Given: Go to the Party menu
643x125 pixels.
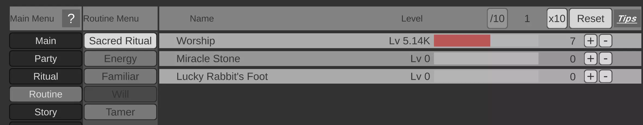Looking at the screenshot, I should pos(46,59).
